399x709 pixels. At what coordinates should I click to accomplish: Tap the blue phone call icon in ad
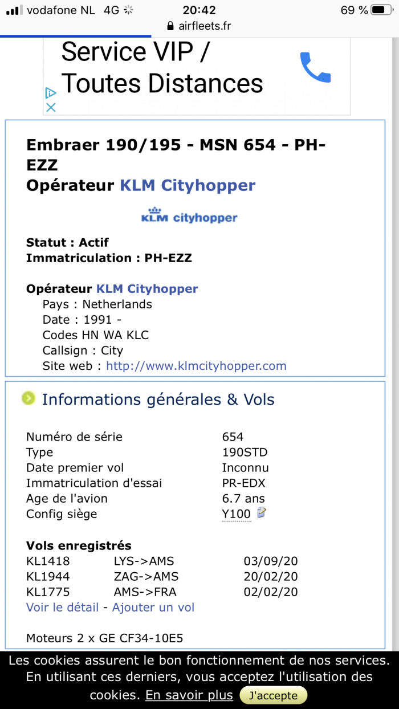click(315, 67)
